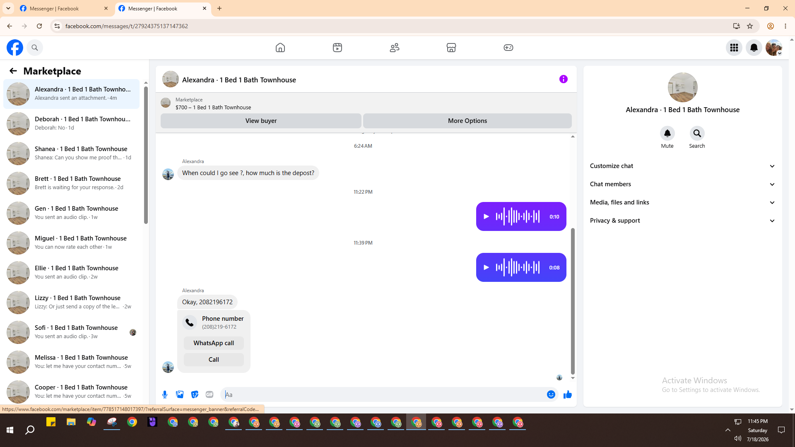Mute this conversation
Image resolution: width=795 pixels, height=447 pixels.
667,133
